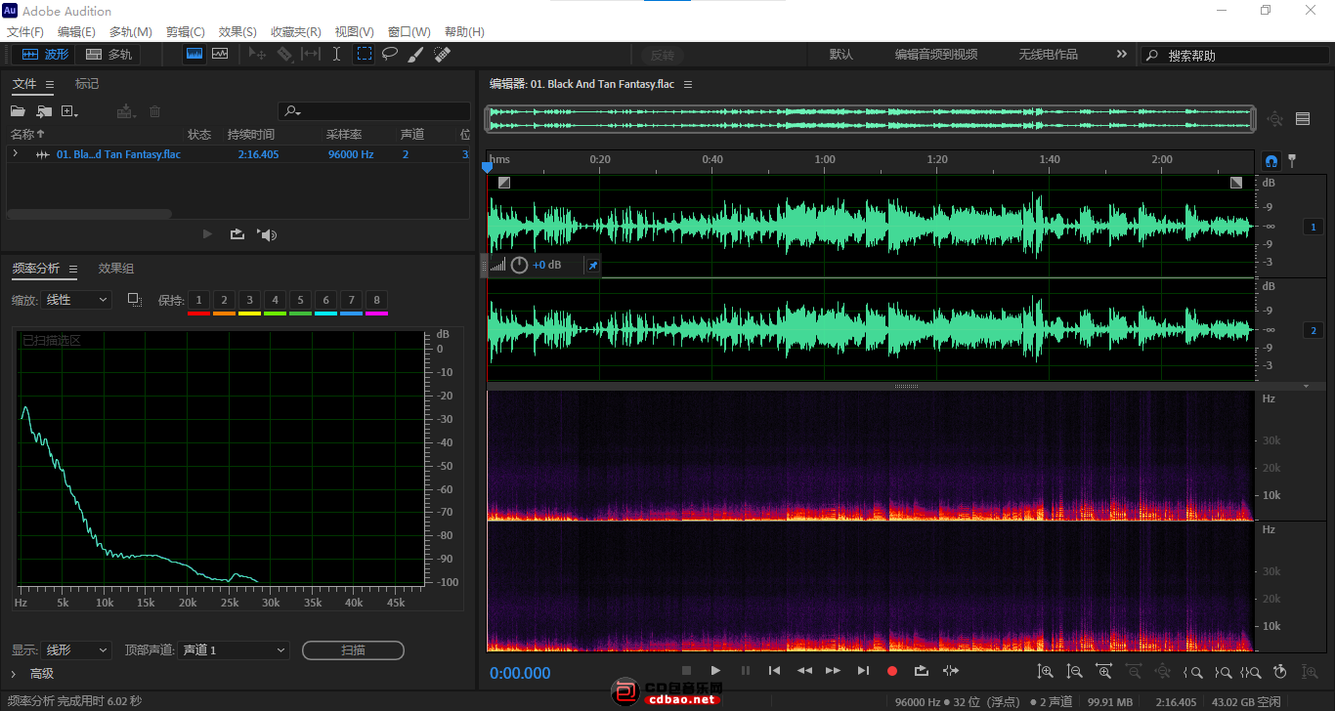Toggle the snapping magnet icon

click(1271, 161)
